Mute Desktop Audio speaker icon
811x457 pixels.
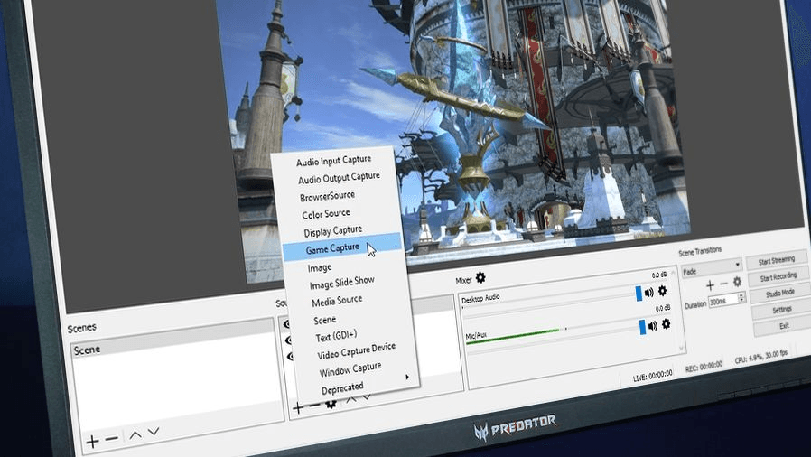point(649,292)
